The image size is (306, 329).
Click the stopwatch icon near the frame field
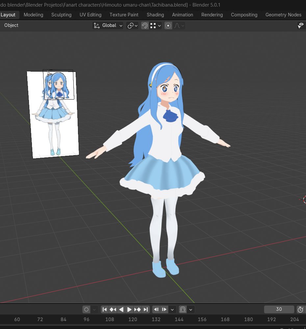300,309
